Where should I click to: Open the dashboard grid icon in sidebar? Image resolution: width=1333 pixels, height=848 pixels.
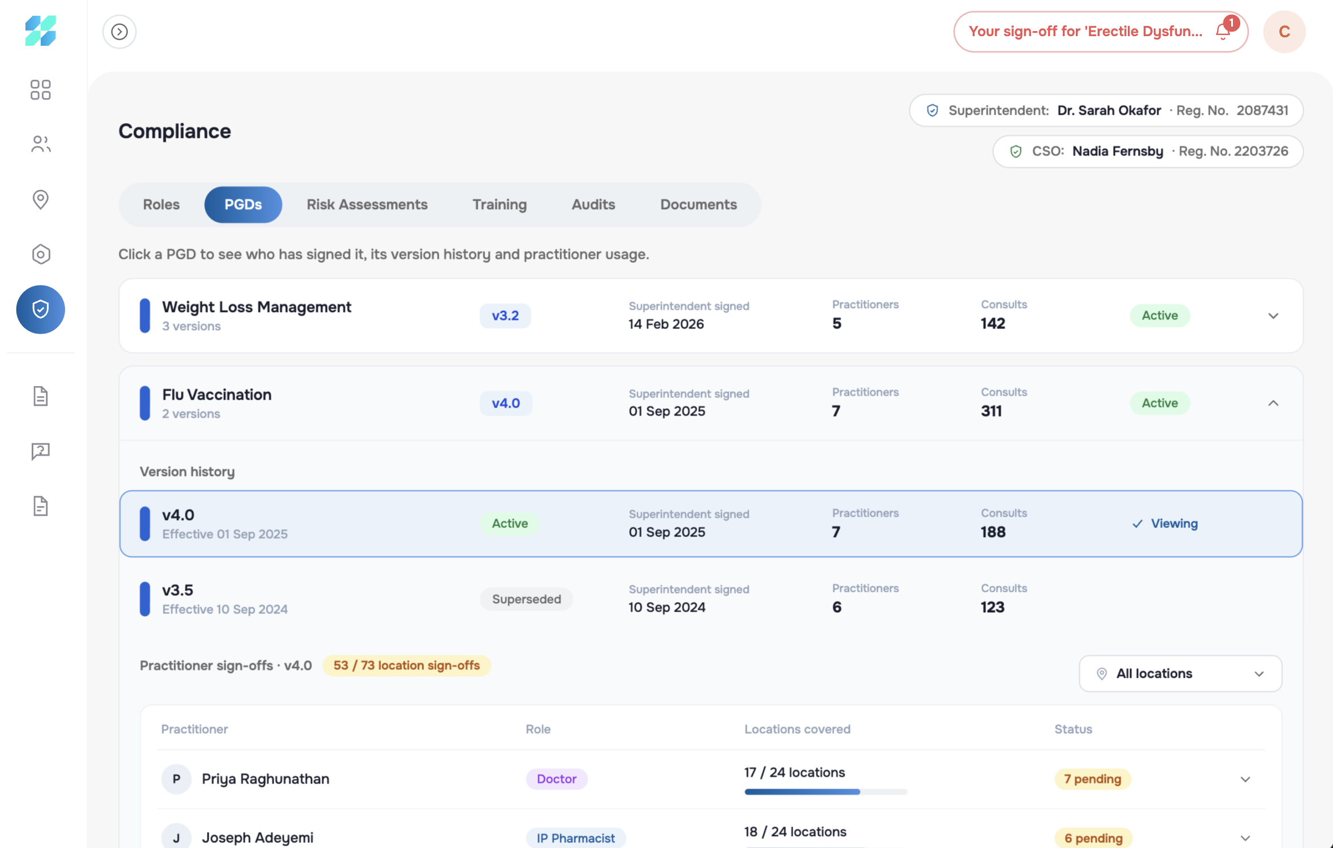click(40, 89)
